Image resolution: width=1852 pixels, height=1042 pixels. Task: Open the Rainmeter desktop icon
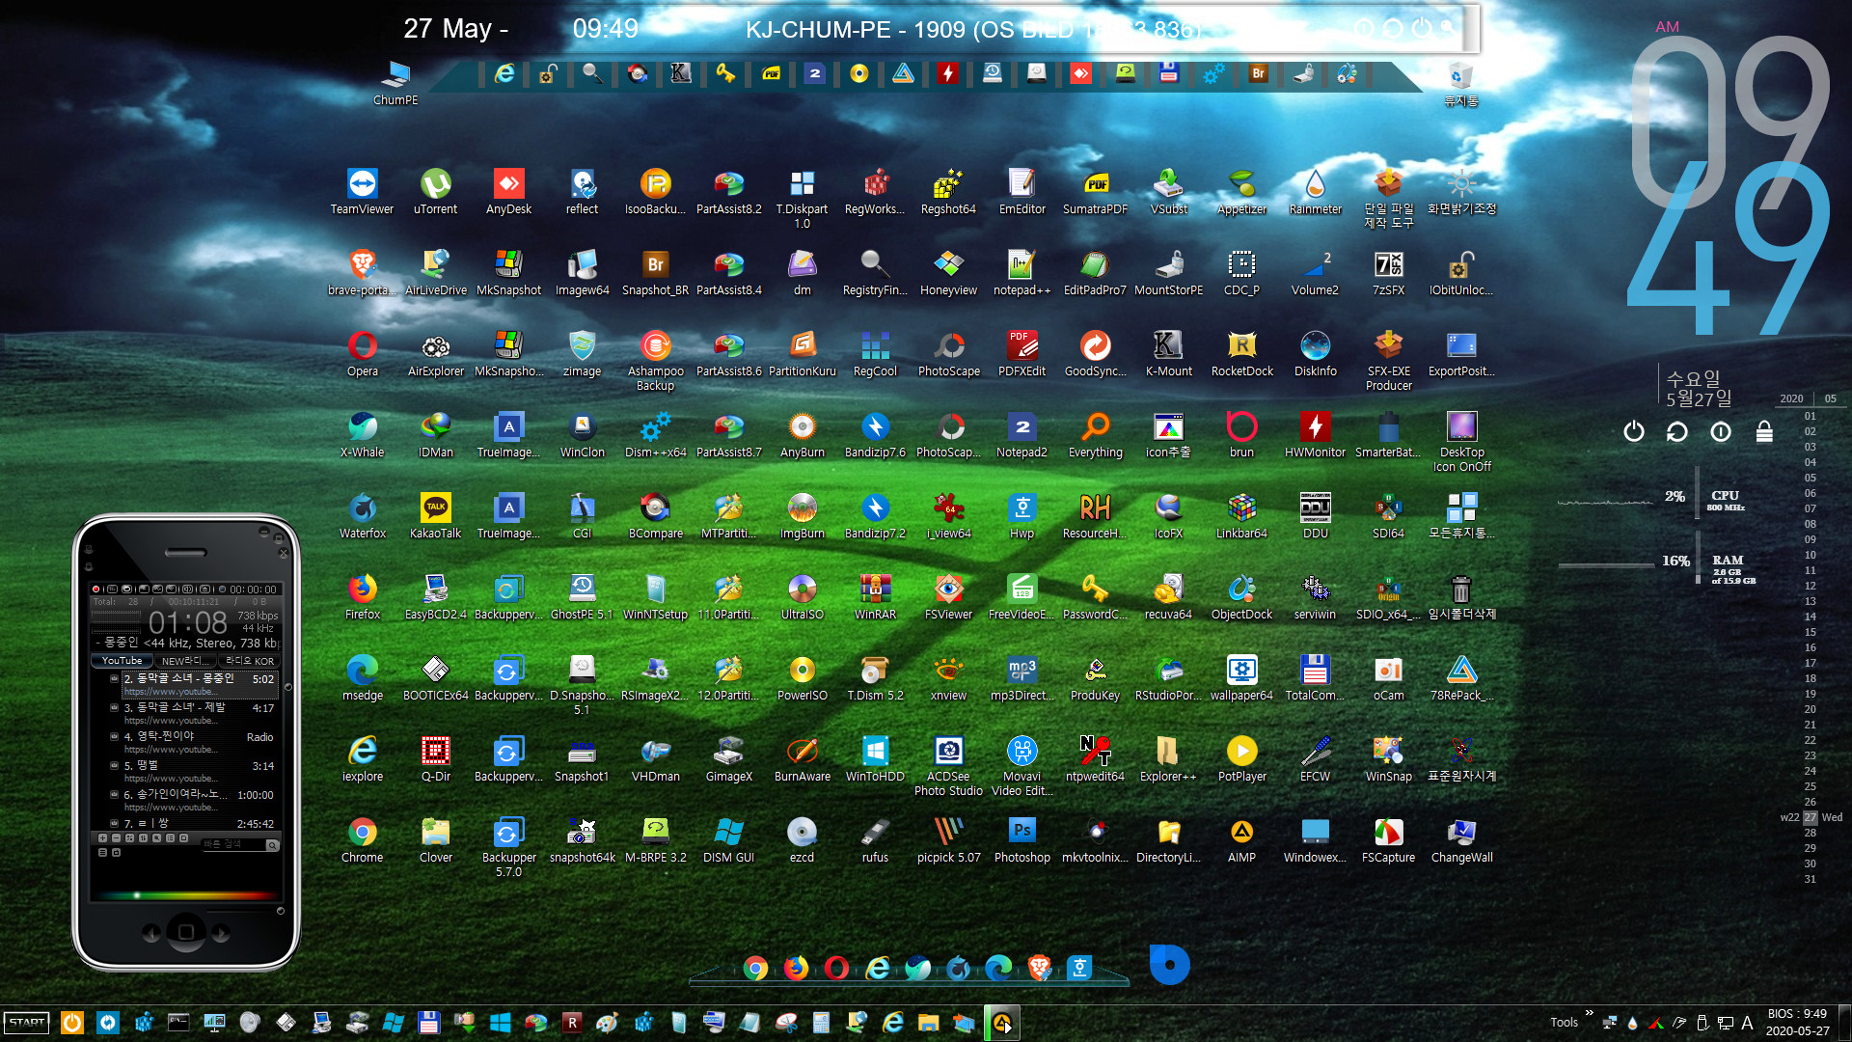coord(1316,191)
